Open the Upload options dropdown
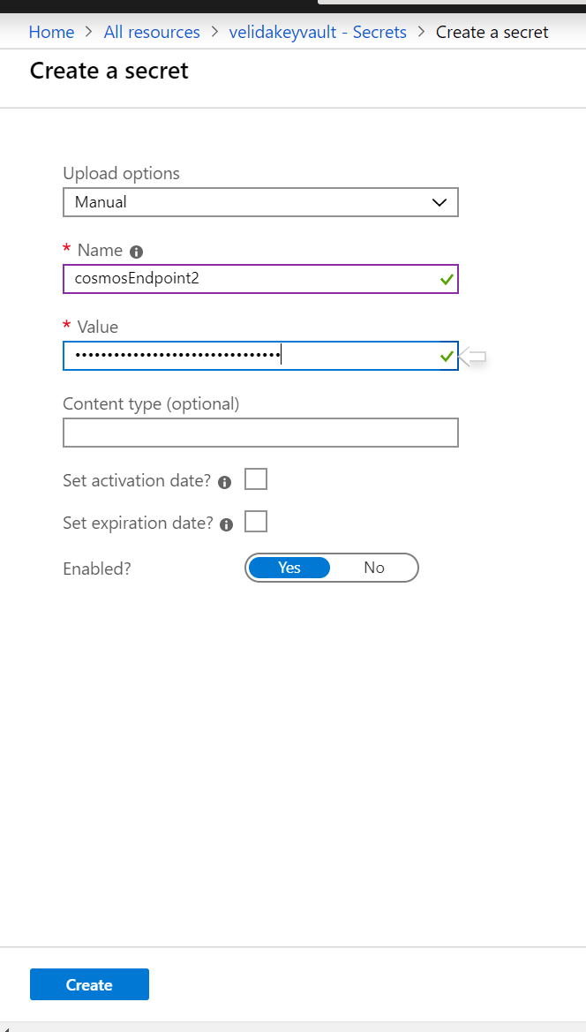The width and height of the screenshot is (586, 1032). [260, 202]
